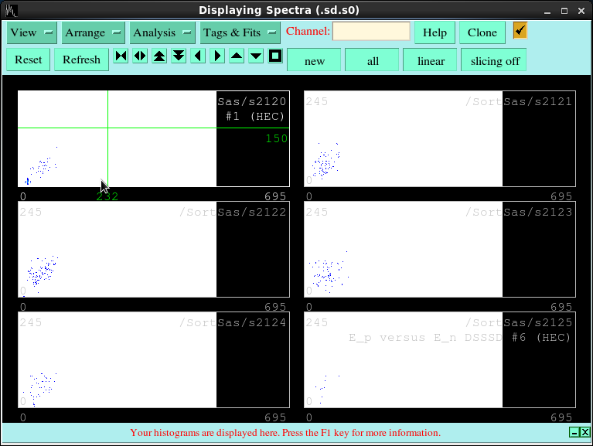The width and height of the screenshot is (593, 446).
Task: Click the single up-arrow icon
Action: click(237, 56)
